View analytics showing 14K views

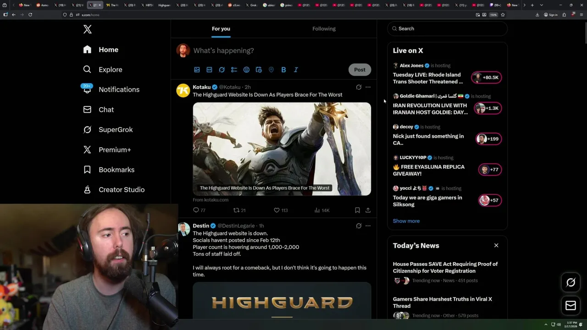click(x=322, y=210)
